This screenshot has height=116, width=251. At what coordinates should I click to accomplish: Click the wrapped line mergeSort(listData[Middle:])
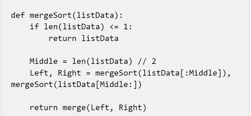point(76,85)
